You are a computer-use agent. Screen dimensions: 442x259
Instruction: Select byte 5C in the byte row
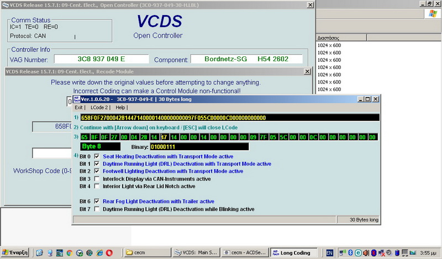click(283, 138)
